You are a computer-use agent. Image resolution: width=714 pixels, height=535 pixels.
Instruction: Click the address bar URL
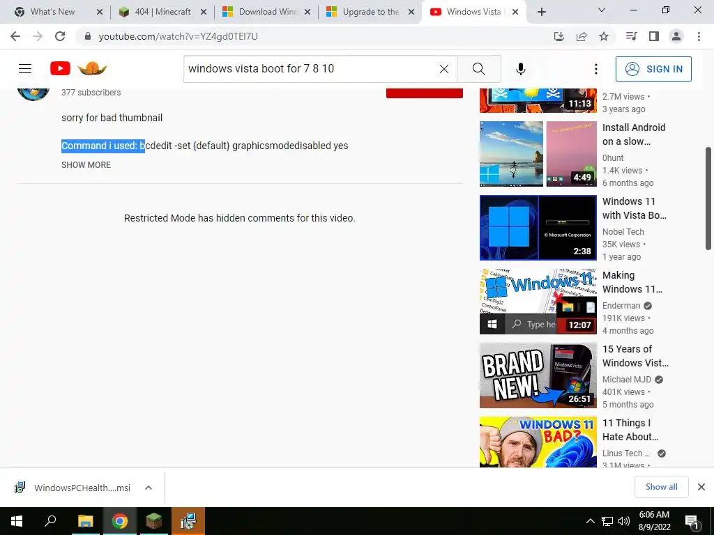178,36
